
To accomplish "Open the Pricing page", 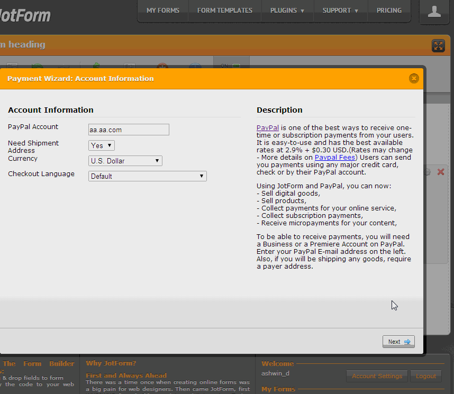I will [x=389, y=11].
